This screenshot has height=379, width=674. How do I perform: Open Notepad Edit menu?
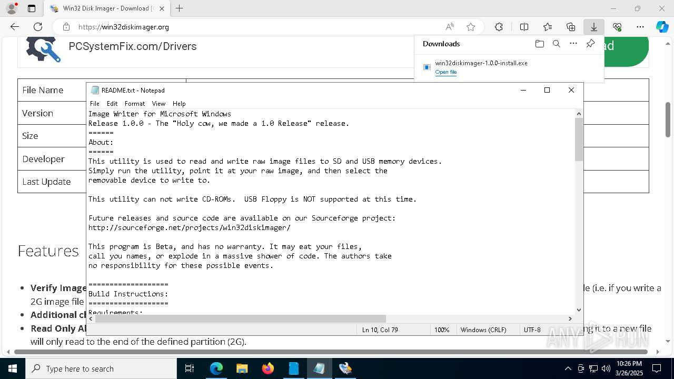112,104
